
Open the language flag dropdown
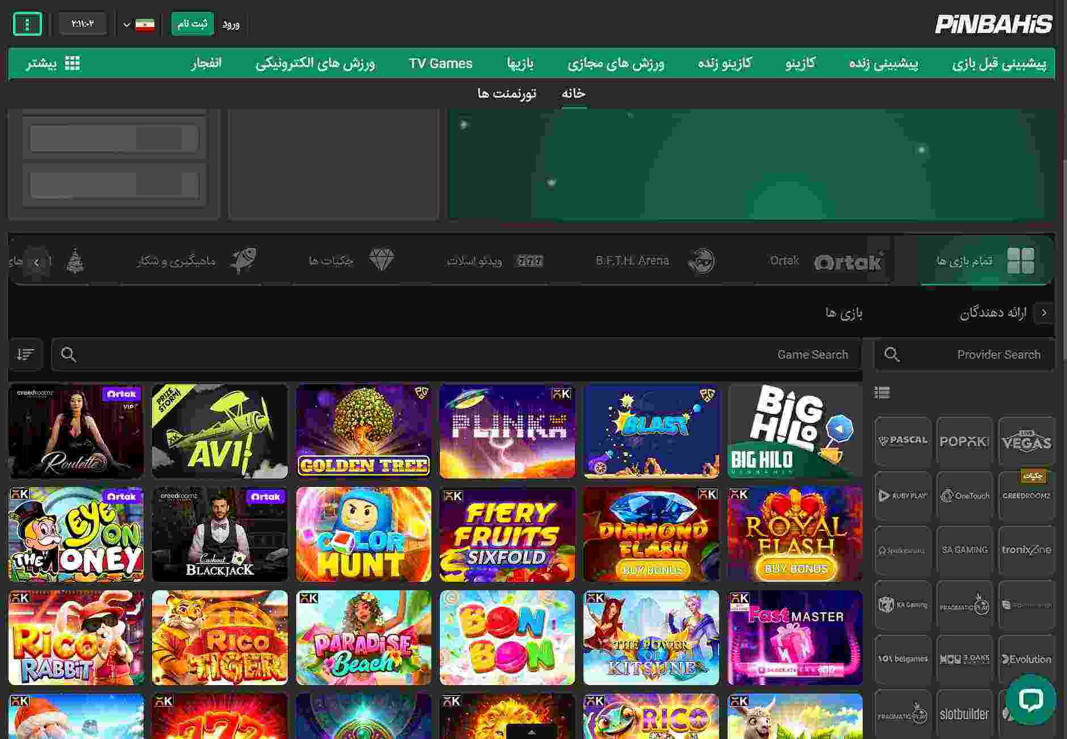tap(138, 24)
